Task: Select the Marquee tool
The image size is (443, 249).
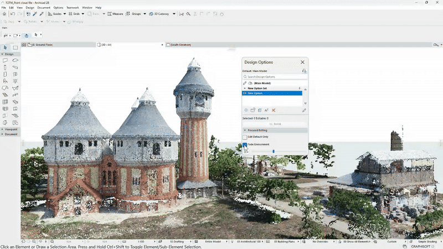Action: point(16,48)
